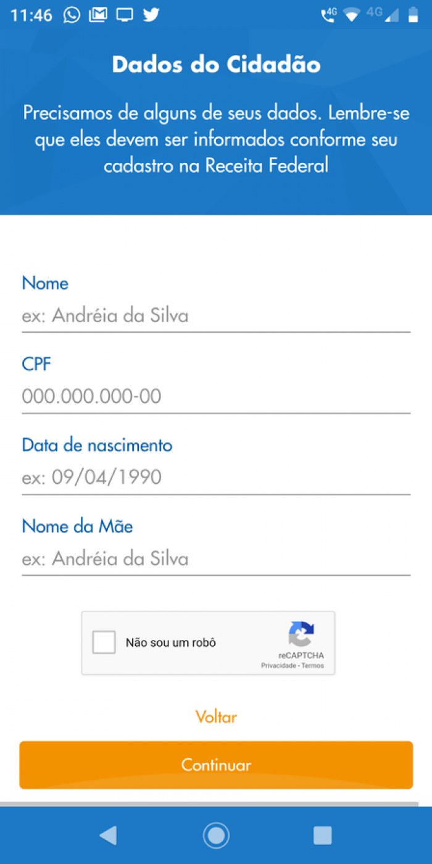The height and width of the screenshot is (864, 432).
Task: Tap the CPF input field
Action: pos(216,396)
